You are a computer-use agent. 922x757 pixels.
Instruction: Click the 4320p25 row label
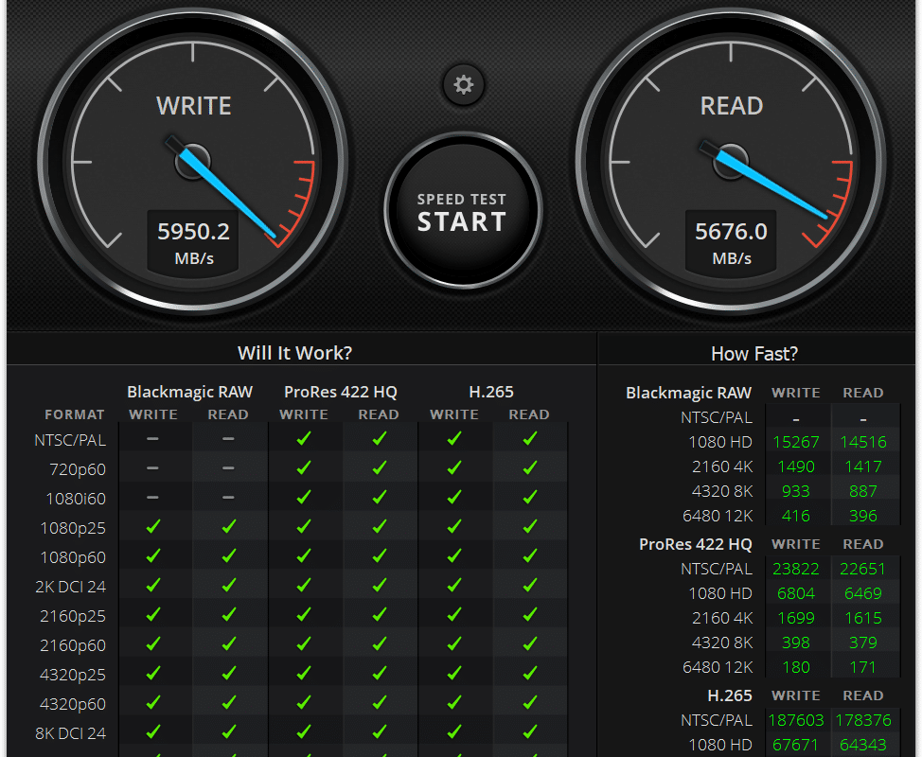tap(73, 675)
